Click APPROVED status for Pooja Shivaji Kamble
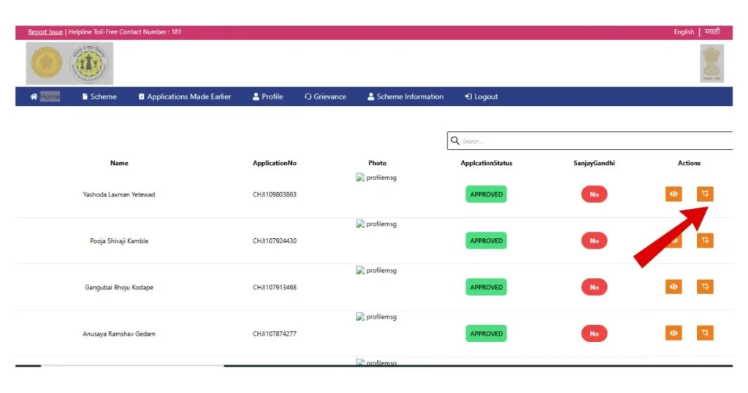This screenshot has width=748, height=393. (486, 240)
